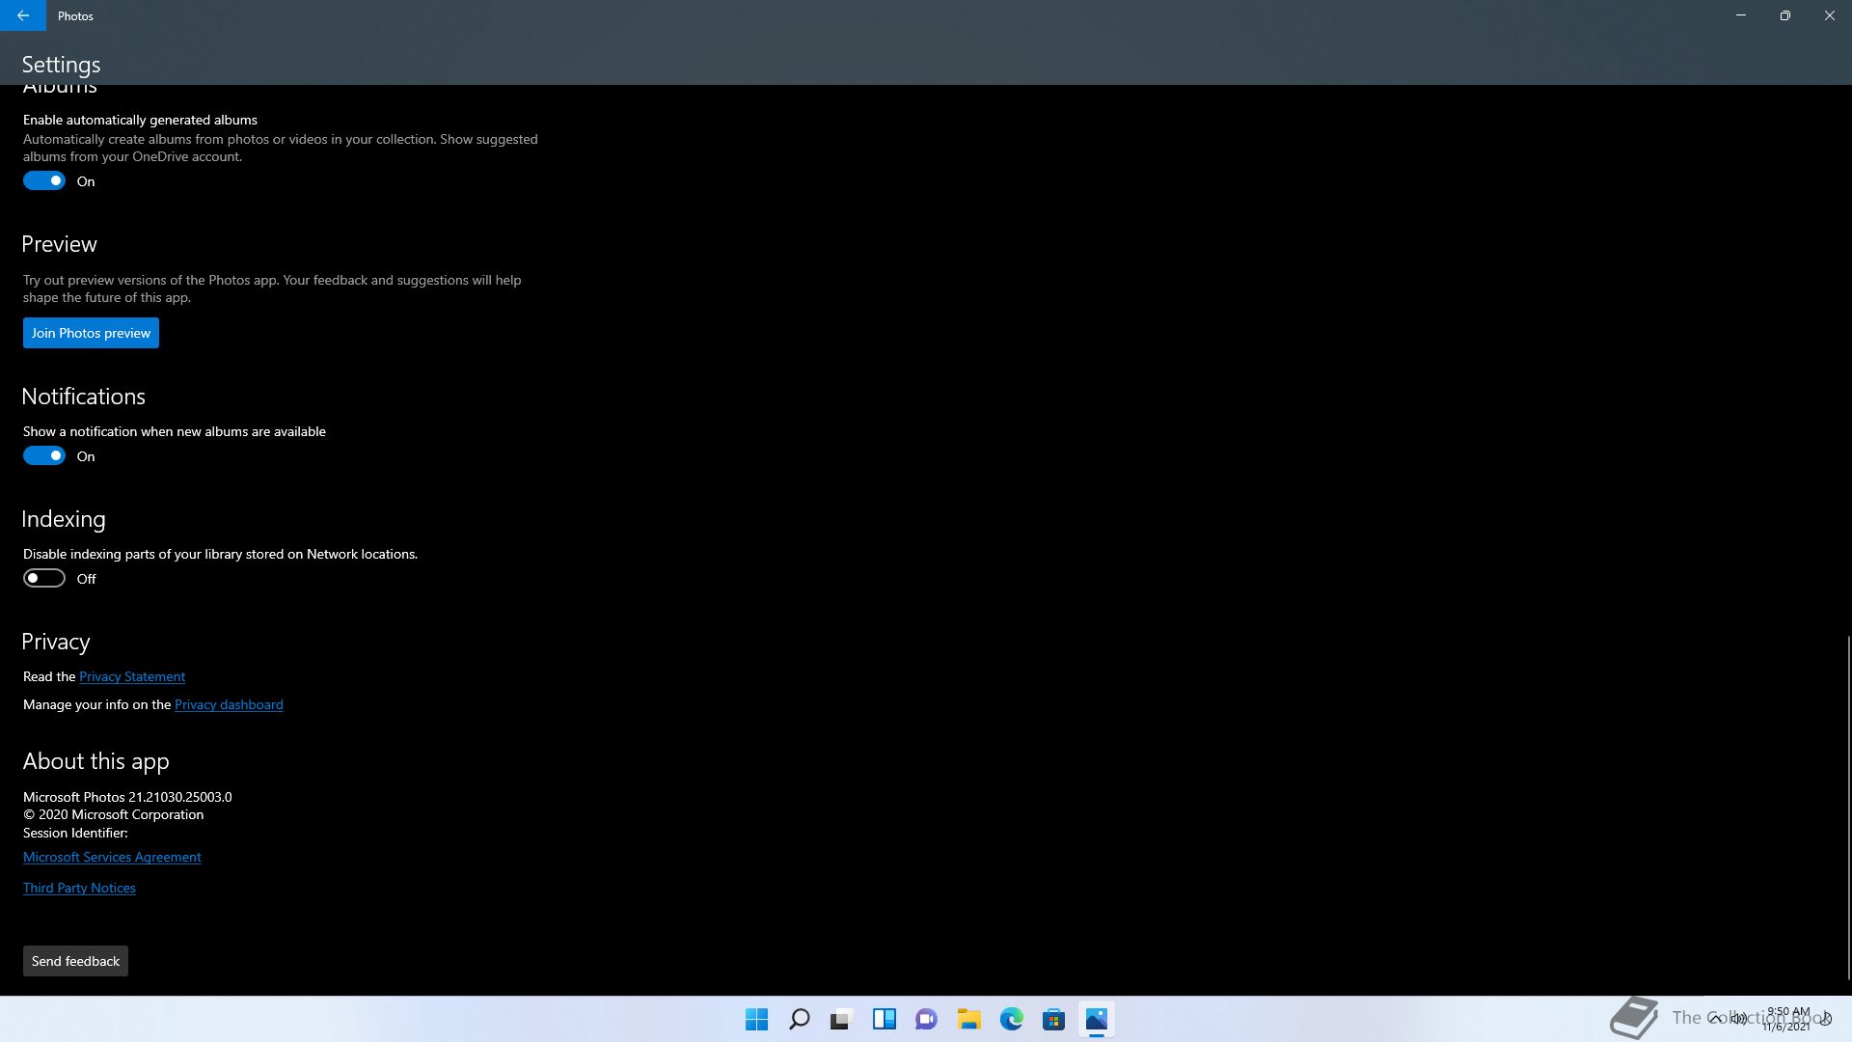This screenshot has width=1852, height=1042.
Task: Restore down the Photos window
Action: point(1785,15)
